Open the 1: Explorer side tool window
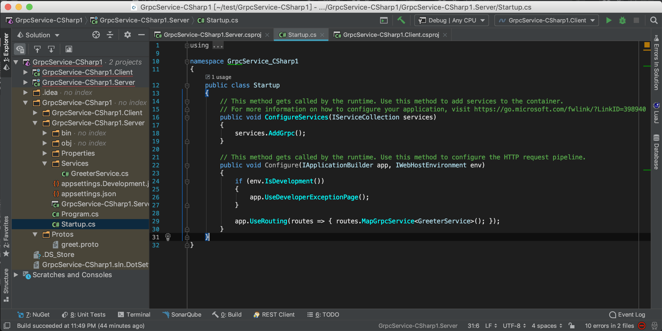Viewport: 662px width, 331px height. pyautogui.click(x=6, y=52)
